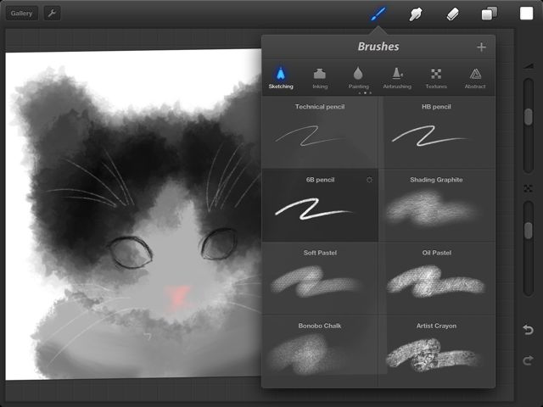
Task: Choose the Shading Graphite brush
Action: tap(436, 205)
